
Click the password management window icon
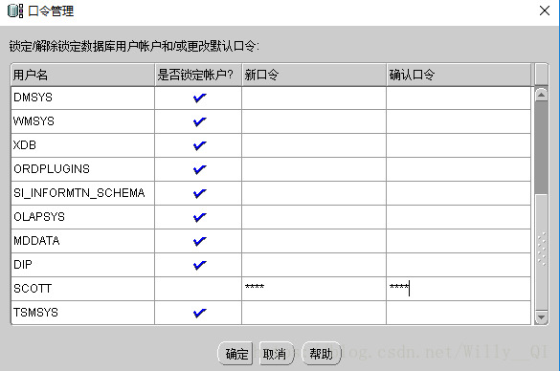(x=15, y=11)
